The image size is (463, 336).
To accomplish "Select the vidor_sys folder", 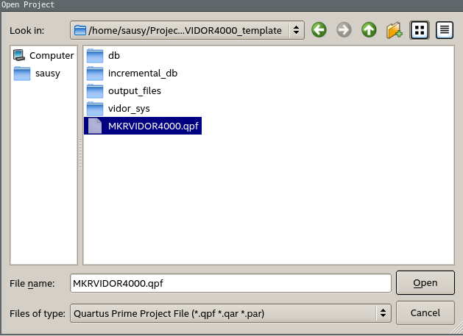I will [x=118, y=109].
